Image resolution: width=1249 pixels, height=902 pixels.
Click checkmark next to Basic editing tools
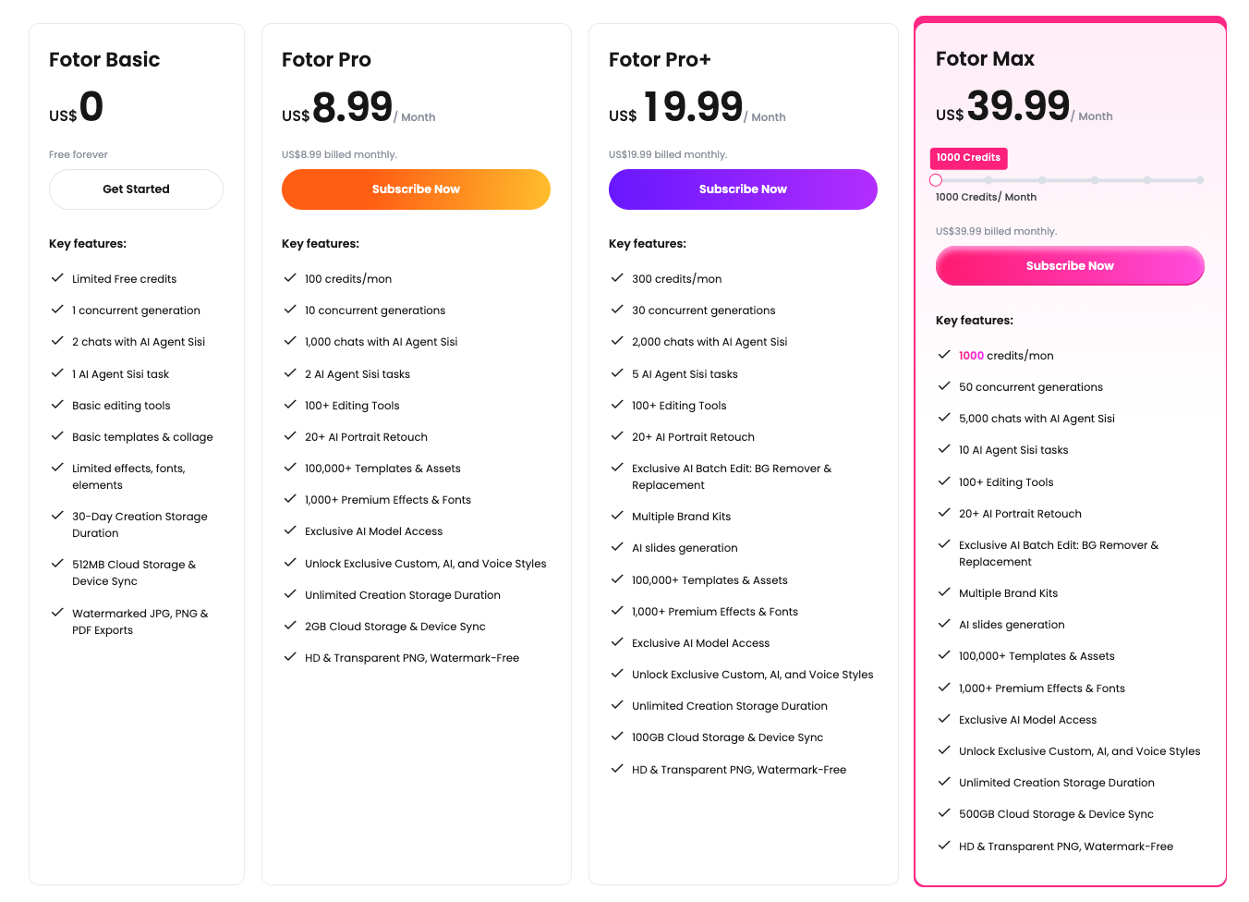tap(57, 405)
